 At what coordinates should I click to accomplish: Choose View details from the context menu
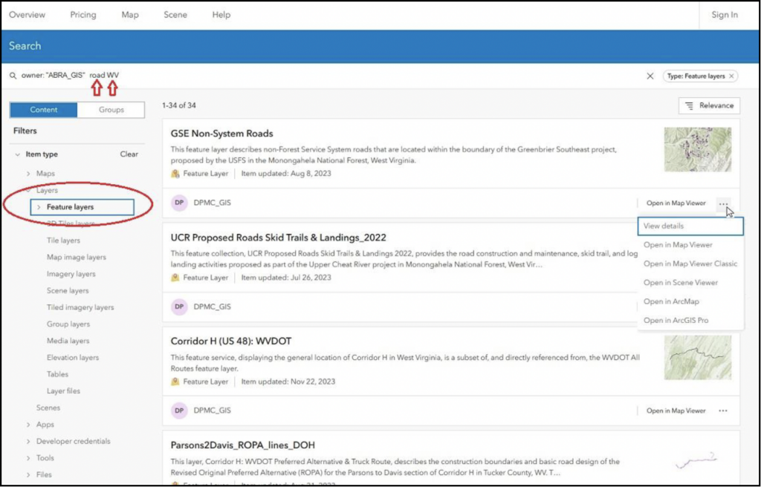664,226
